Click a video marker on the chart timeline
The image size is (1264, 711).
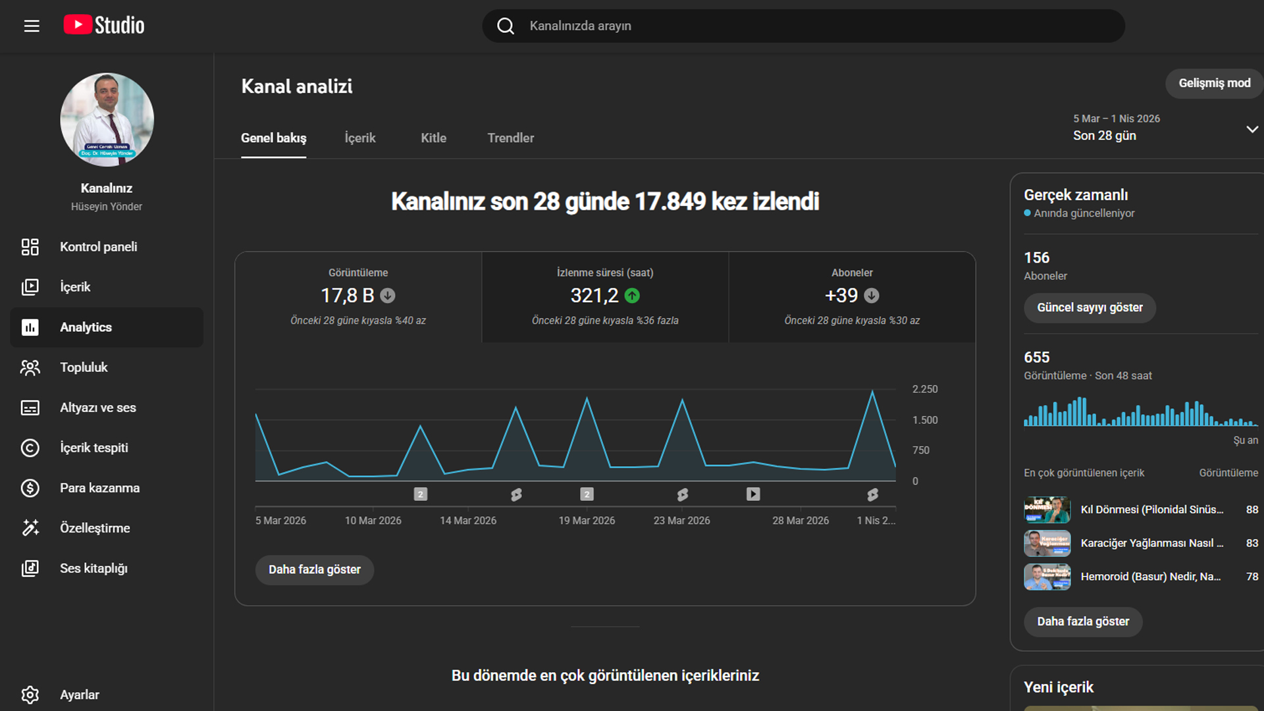coord(753,494)
